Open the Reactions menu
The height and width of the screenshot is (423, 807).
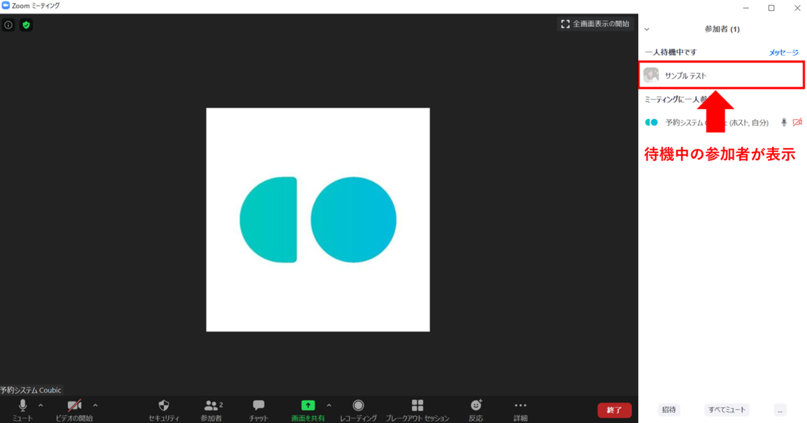pyautogui.click(x=476, y=409)
